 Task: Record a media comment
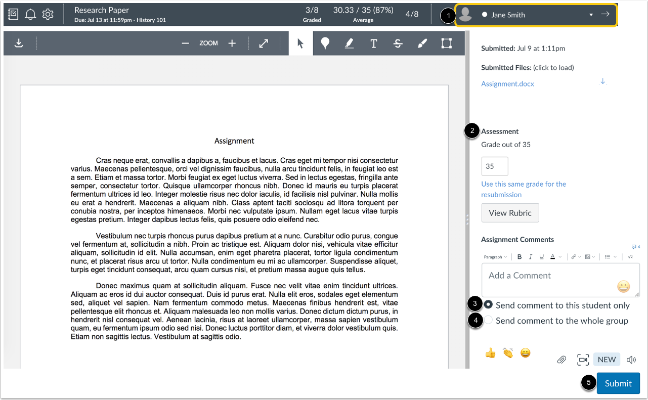[582, 360]
